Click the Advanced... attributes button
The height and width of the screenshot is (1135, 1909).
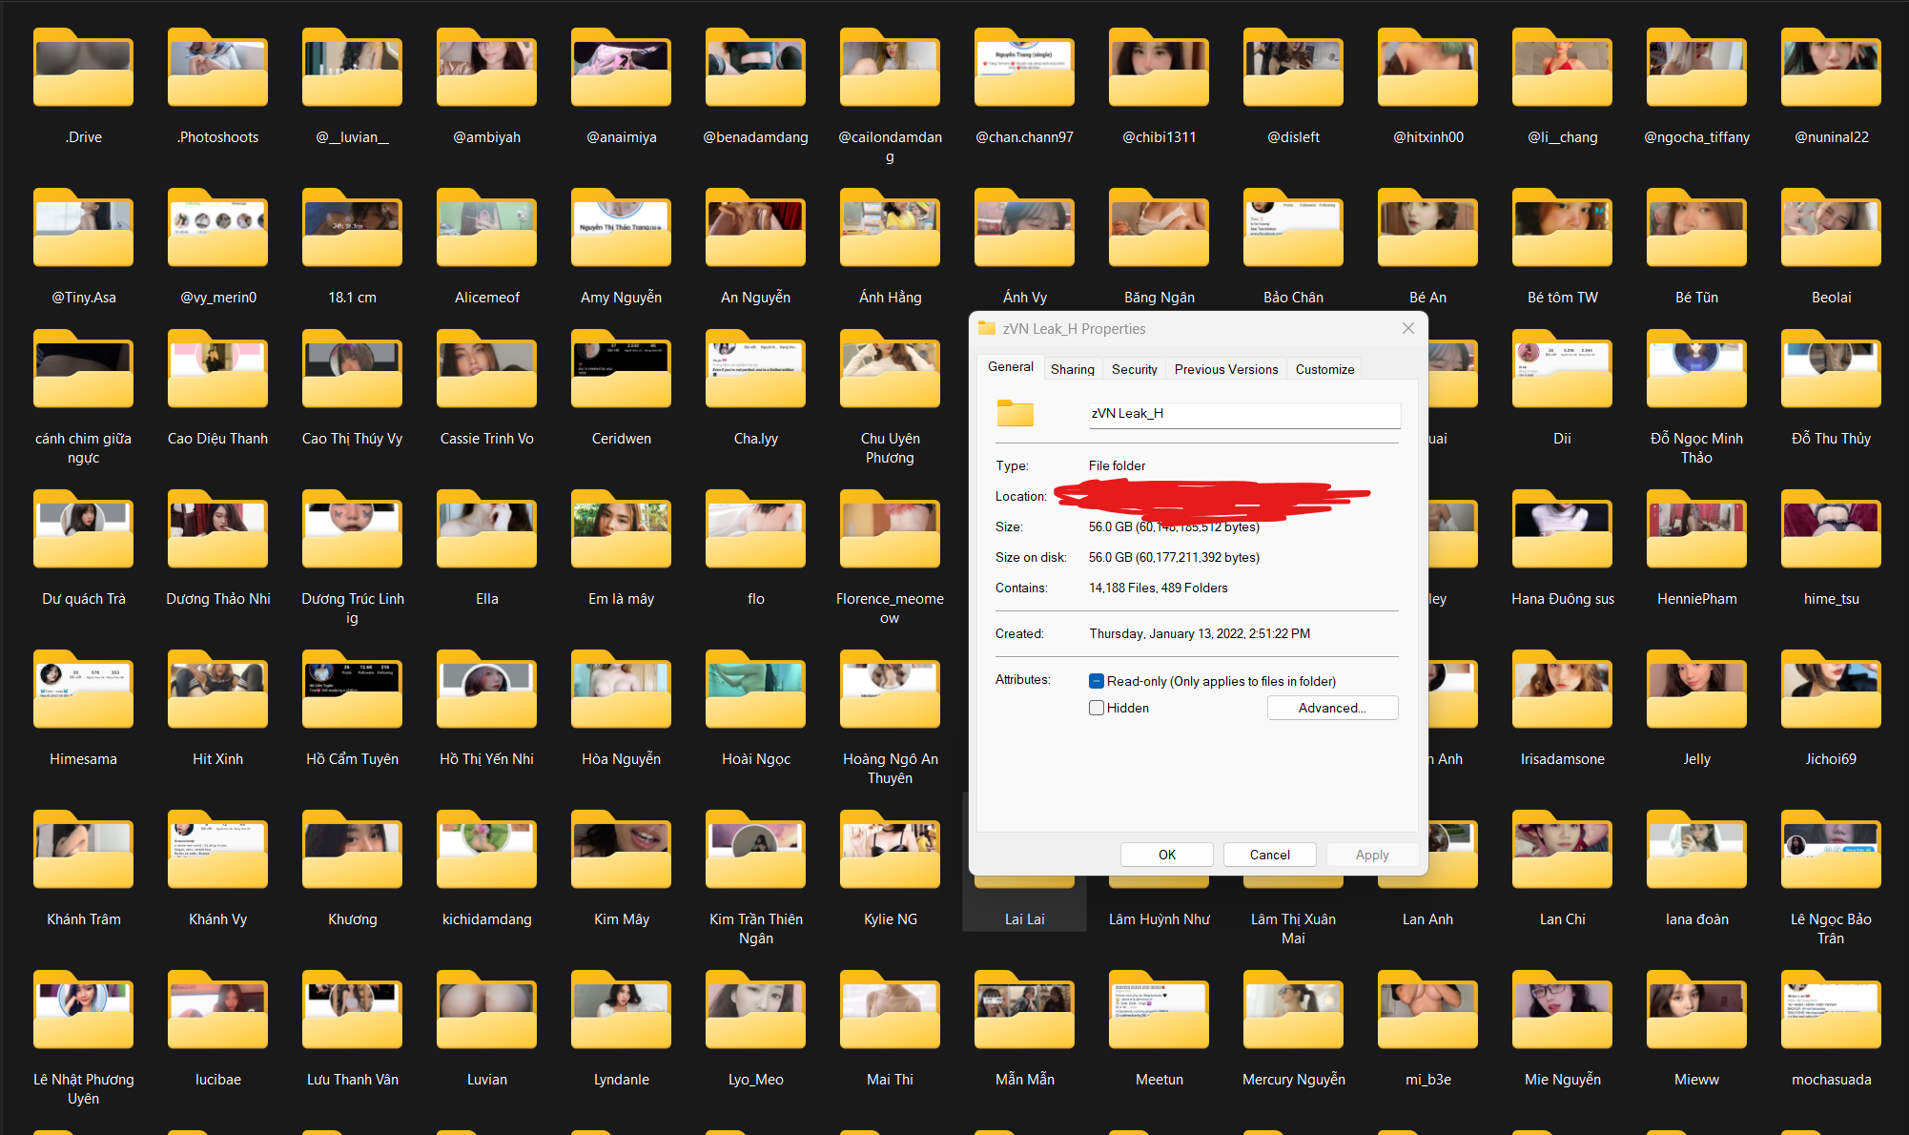[1332, 708]
